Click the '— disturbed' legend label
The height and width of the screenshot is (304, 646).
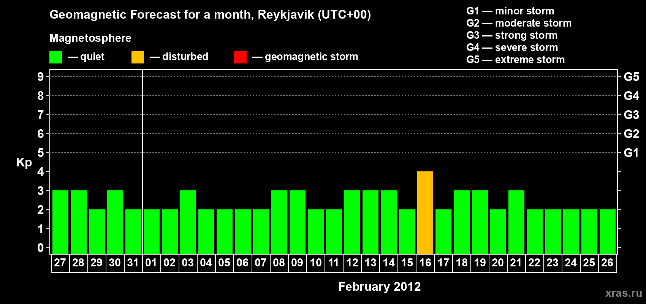[179, 57]
